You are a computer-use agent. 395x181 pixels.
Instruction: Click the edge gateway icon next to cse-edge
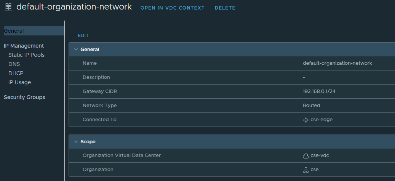coord(305,120)
